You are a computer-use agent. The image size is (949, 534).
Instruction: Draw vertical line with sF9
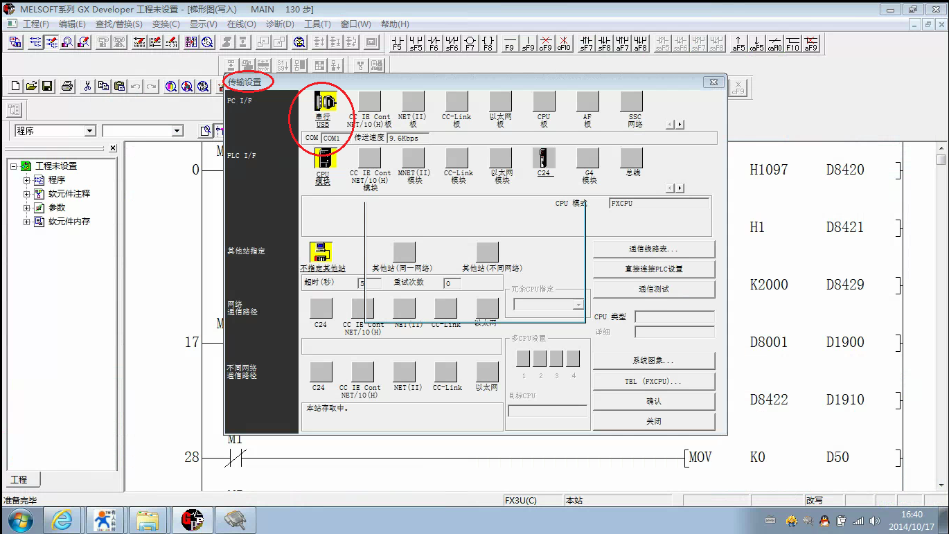tap(528, 44)
